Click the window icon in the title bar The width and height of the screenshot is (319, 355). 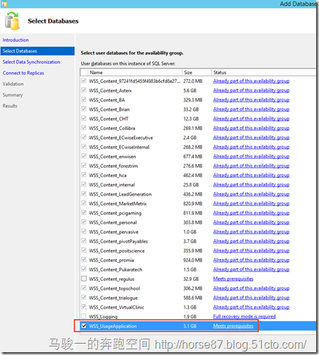pos(4,4)
